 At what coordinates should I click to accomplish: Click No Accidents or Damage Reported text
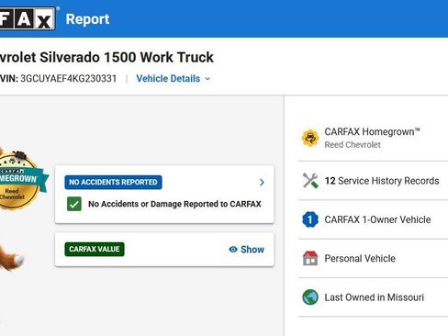[x=174, y=204]
